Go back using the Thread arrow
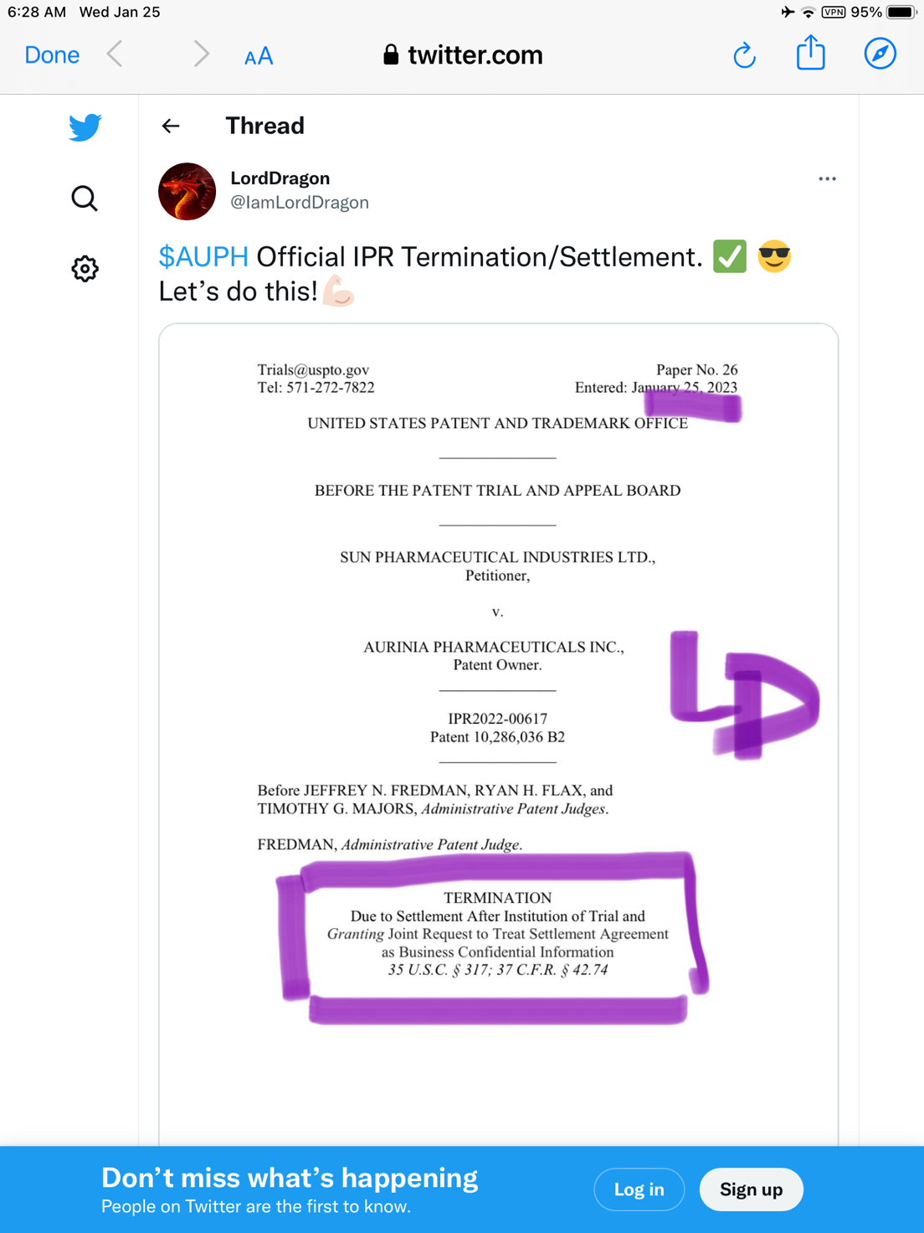The image size is (924, 1233). (x=171, y=126)
